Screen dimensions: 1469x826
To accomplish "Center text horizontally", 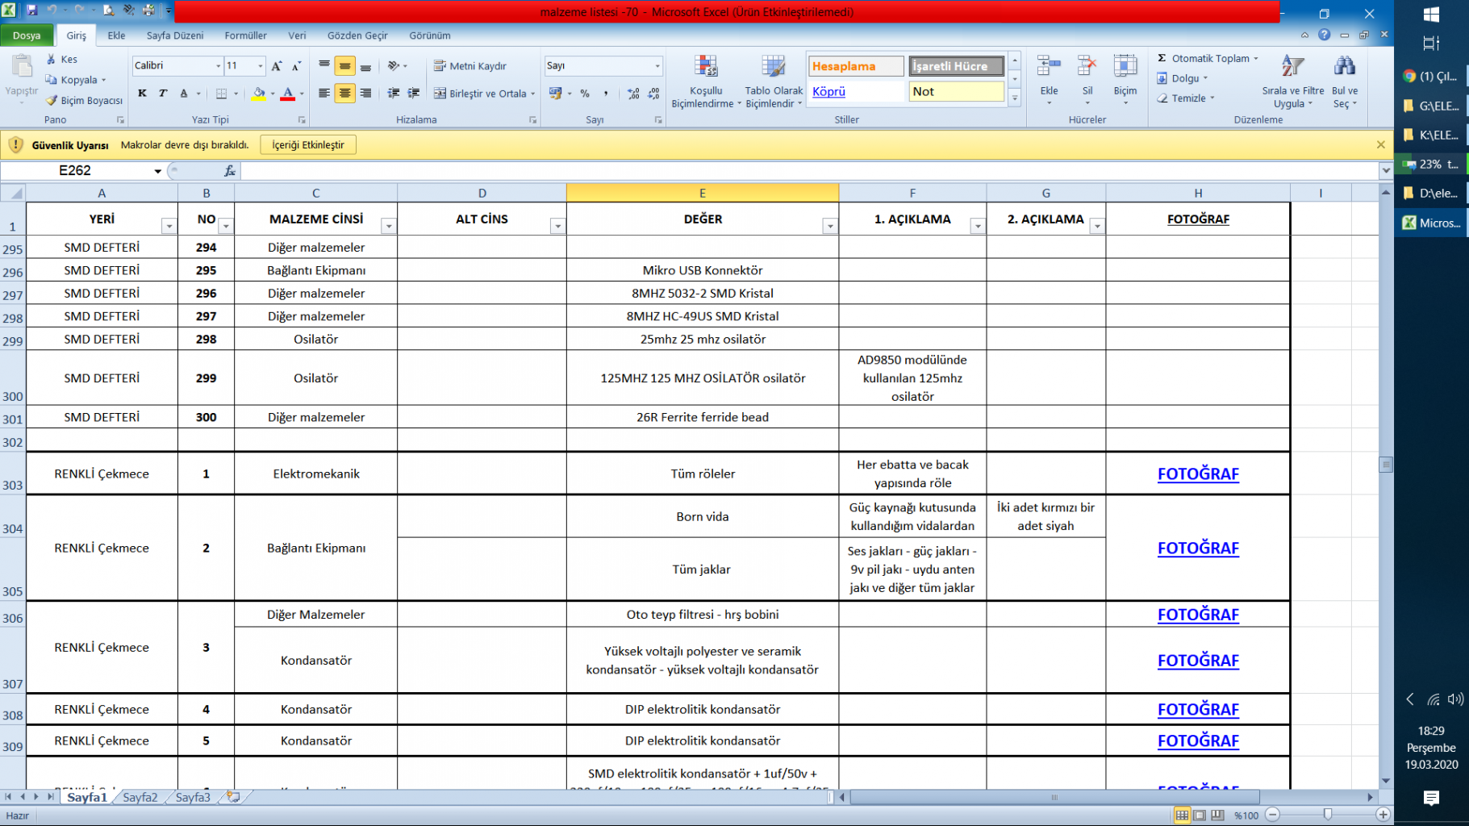I will pyautogui.click(x=344, y=94).
